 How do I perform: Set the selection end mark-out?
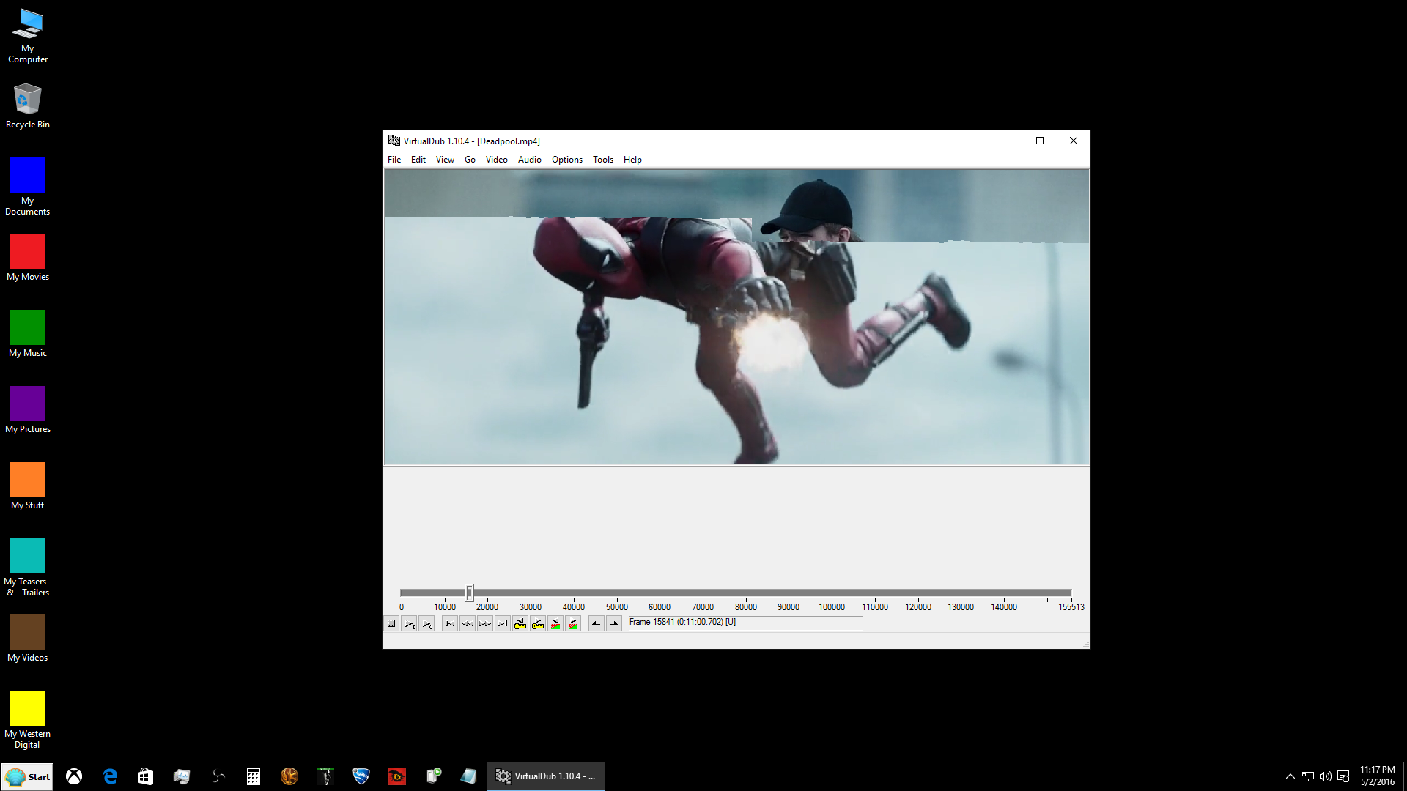(614, 624)
